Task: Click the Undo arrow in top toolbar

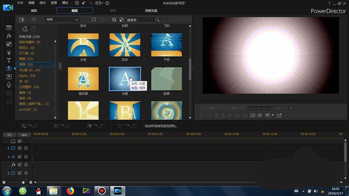Action: pyautogui.click(x=84, y=3)
